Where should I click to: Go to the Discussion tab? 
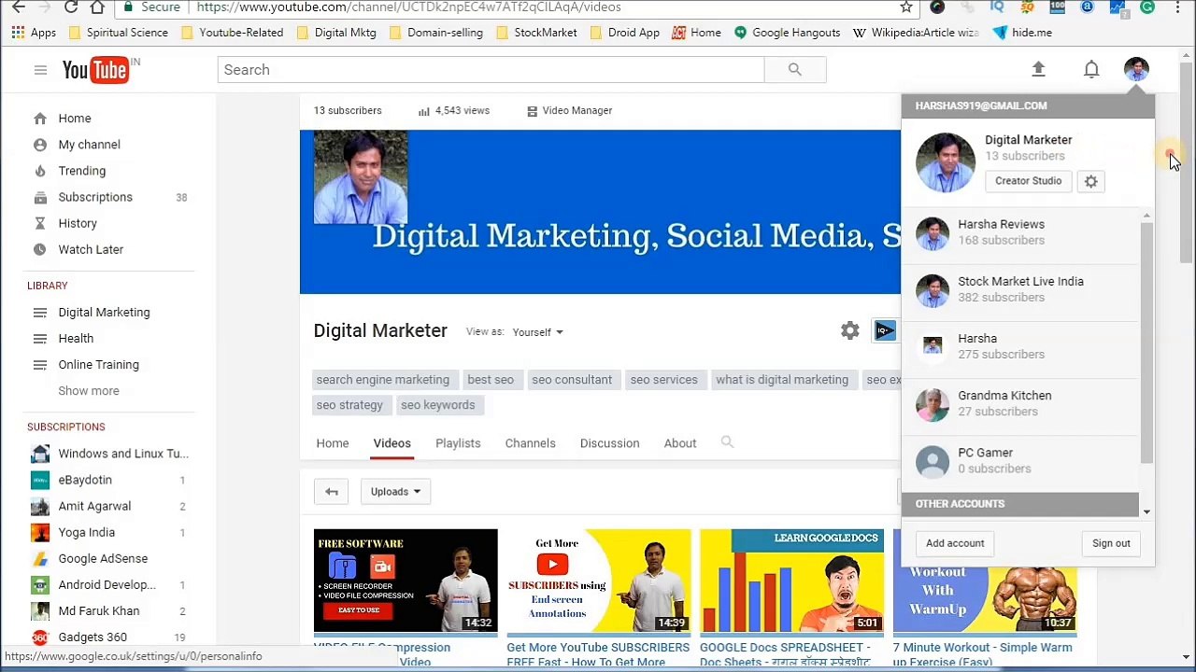[x=609, y=443]
